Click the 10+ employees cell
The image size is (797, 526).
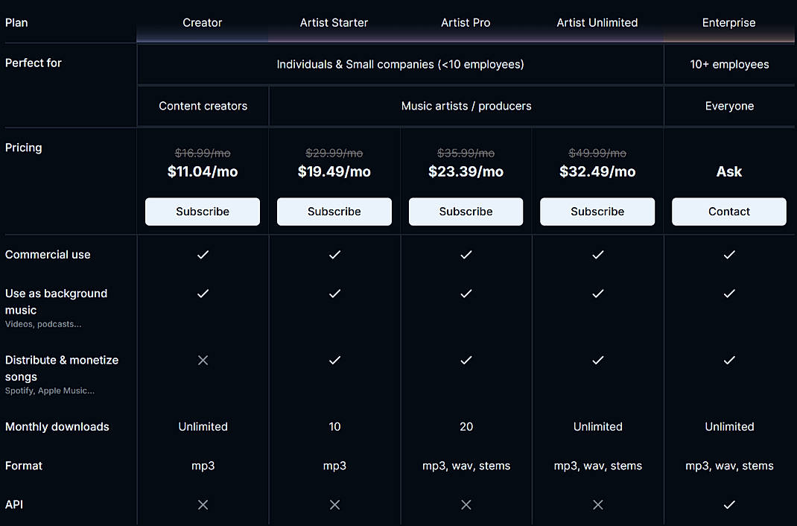[x=729, y=65]
